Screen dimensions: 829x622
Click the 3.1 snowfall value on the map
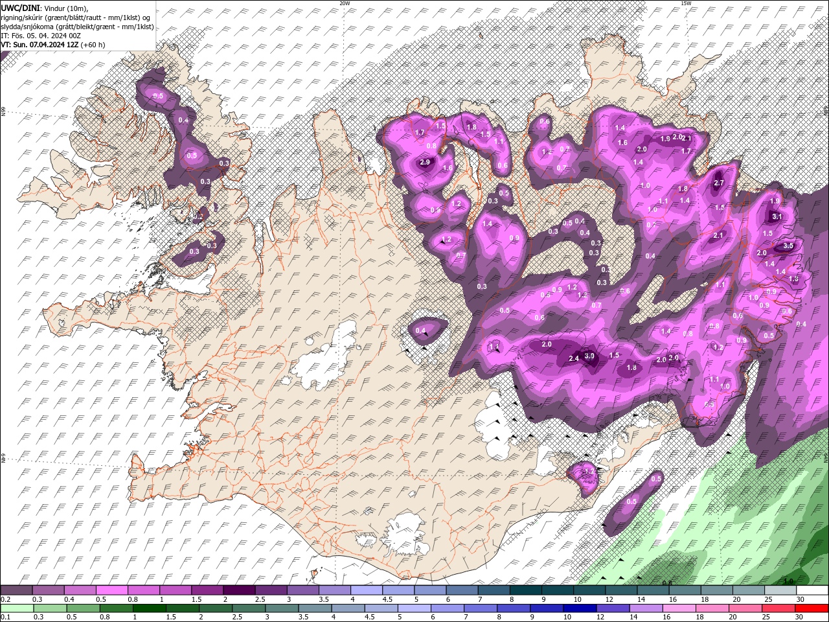pyautogui.click(x=777, y=216)
